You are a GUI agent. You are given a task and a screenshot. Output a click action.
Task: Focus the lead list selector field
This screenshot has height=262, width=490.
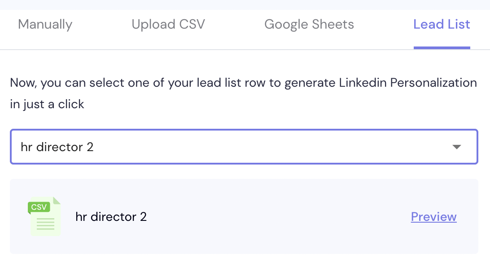click(244, 147)
